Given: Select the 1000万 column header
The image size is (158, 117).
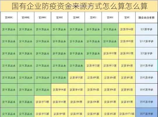Looking at the screenshot, I should tap(43, 17).
